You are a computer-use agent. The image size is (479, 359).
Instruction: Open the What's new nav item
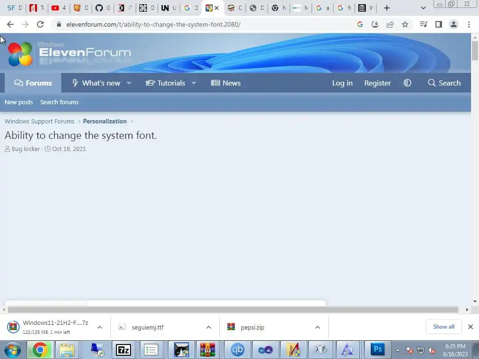(x=96, y=83)
